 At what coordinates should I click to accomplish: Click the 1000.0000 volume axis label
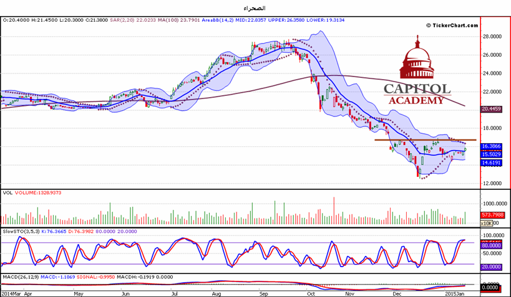pos(495,204)
